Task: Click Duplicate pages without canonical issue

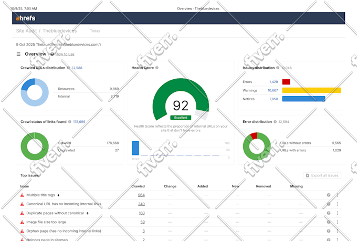Action: click(55, 213)
